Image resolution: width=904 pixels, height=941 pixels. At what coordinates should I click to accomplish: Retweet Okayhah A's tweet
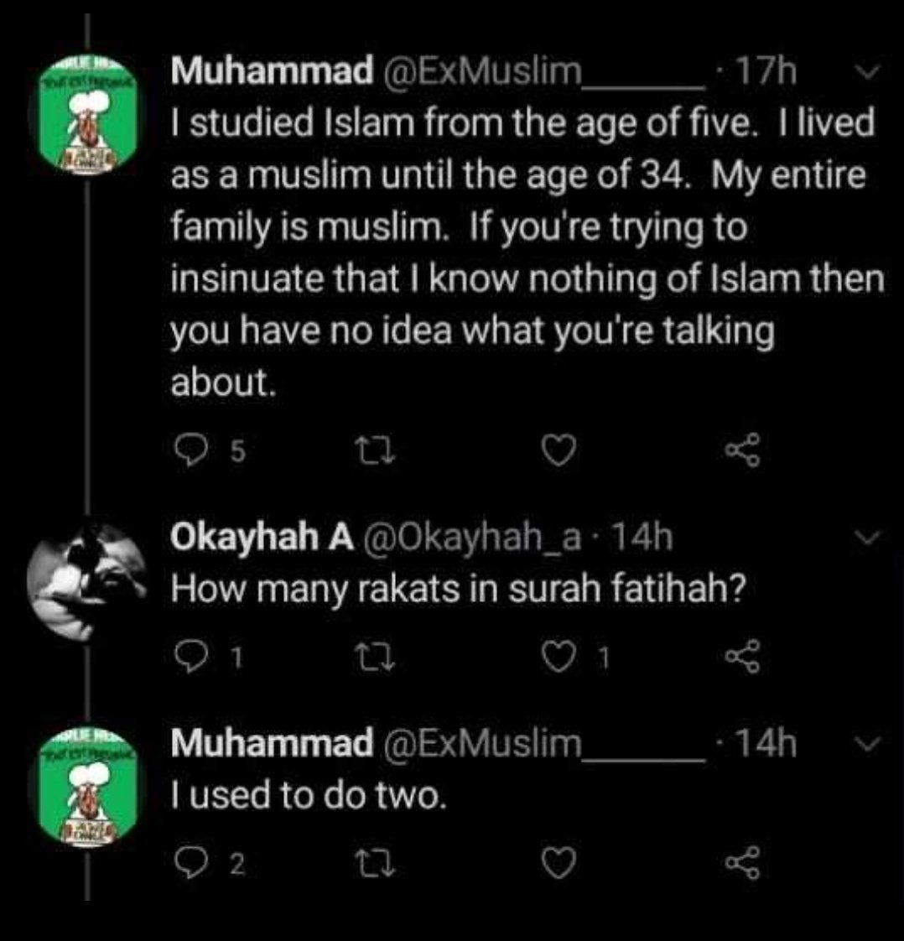point(375,658)
